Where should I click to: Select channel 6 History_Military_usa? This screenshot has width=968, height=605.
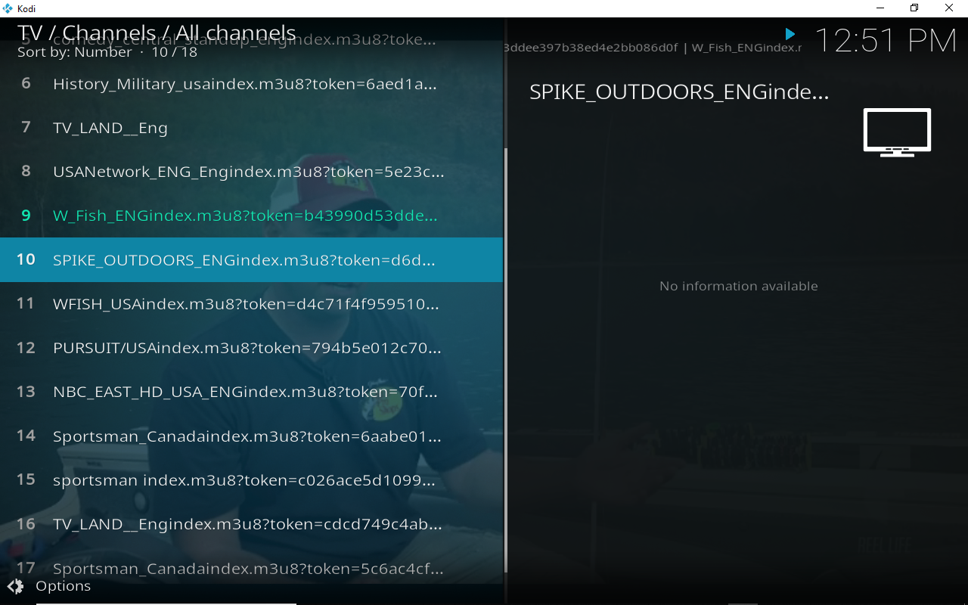coord(251,84)
